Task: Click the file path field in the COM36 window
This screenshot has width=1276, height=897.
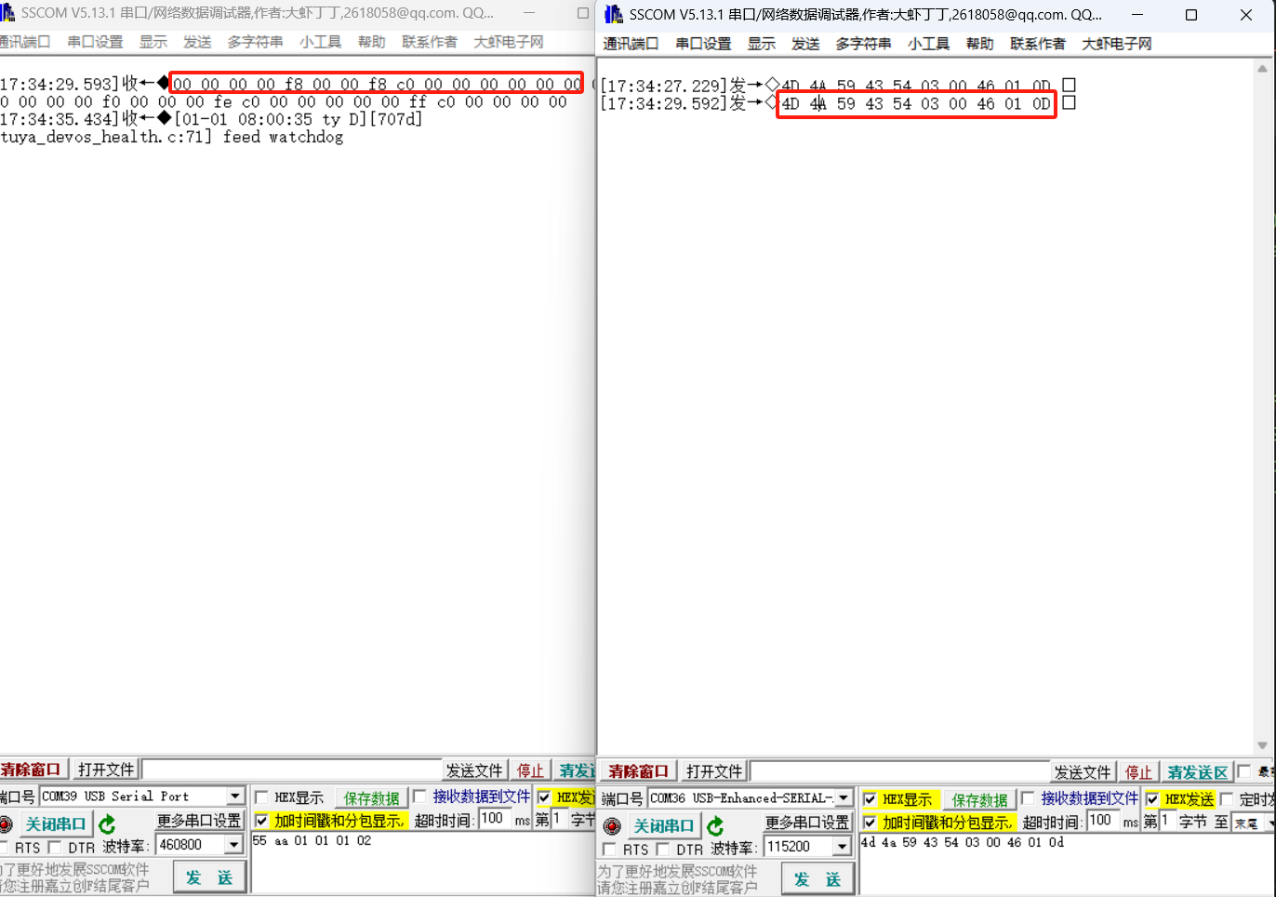Action: pyautogui.click(x=900, y=771)
